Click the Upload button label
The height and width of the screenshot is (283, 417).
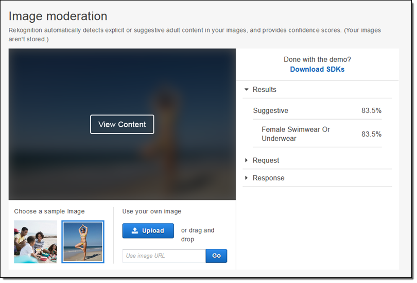pos(153,231)
